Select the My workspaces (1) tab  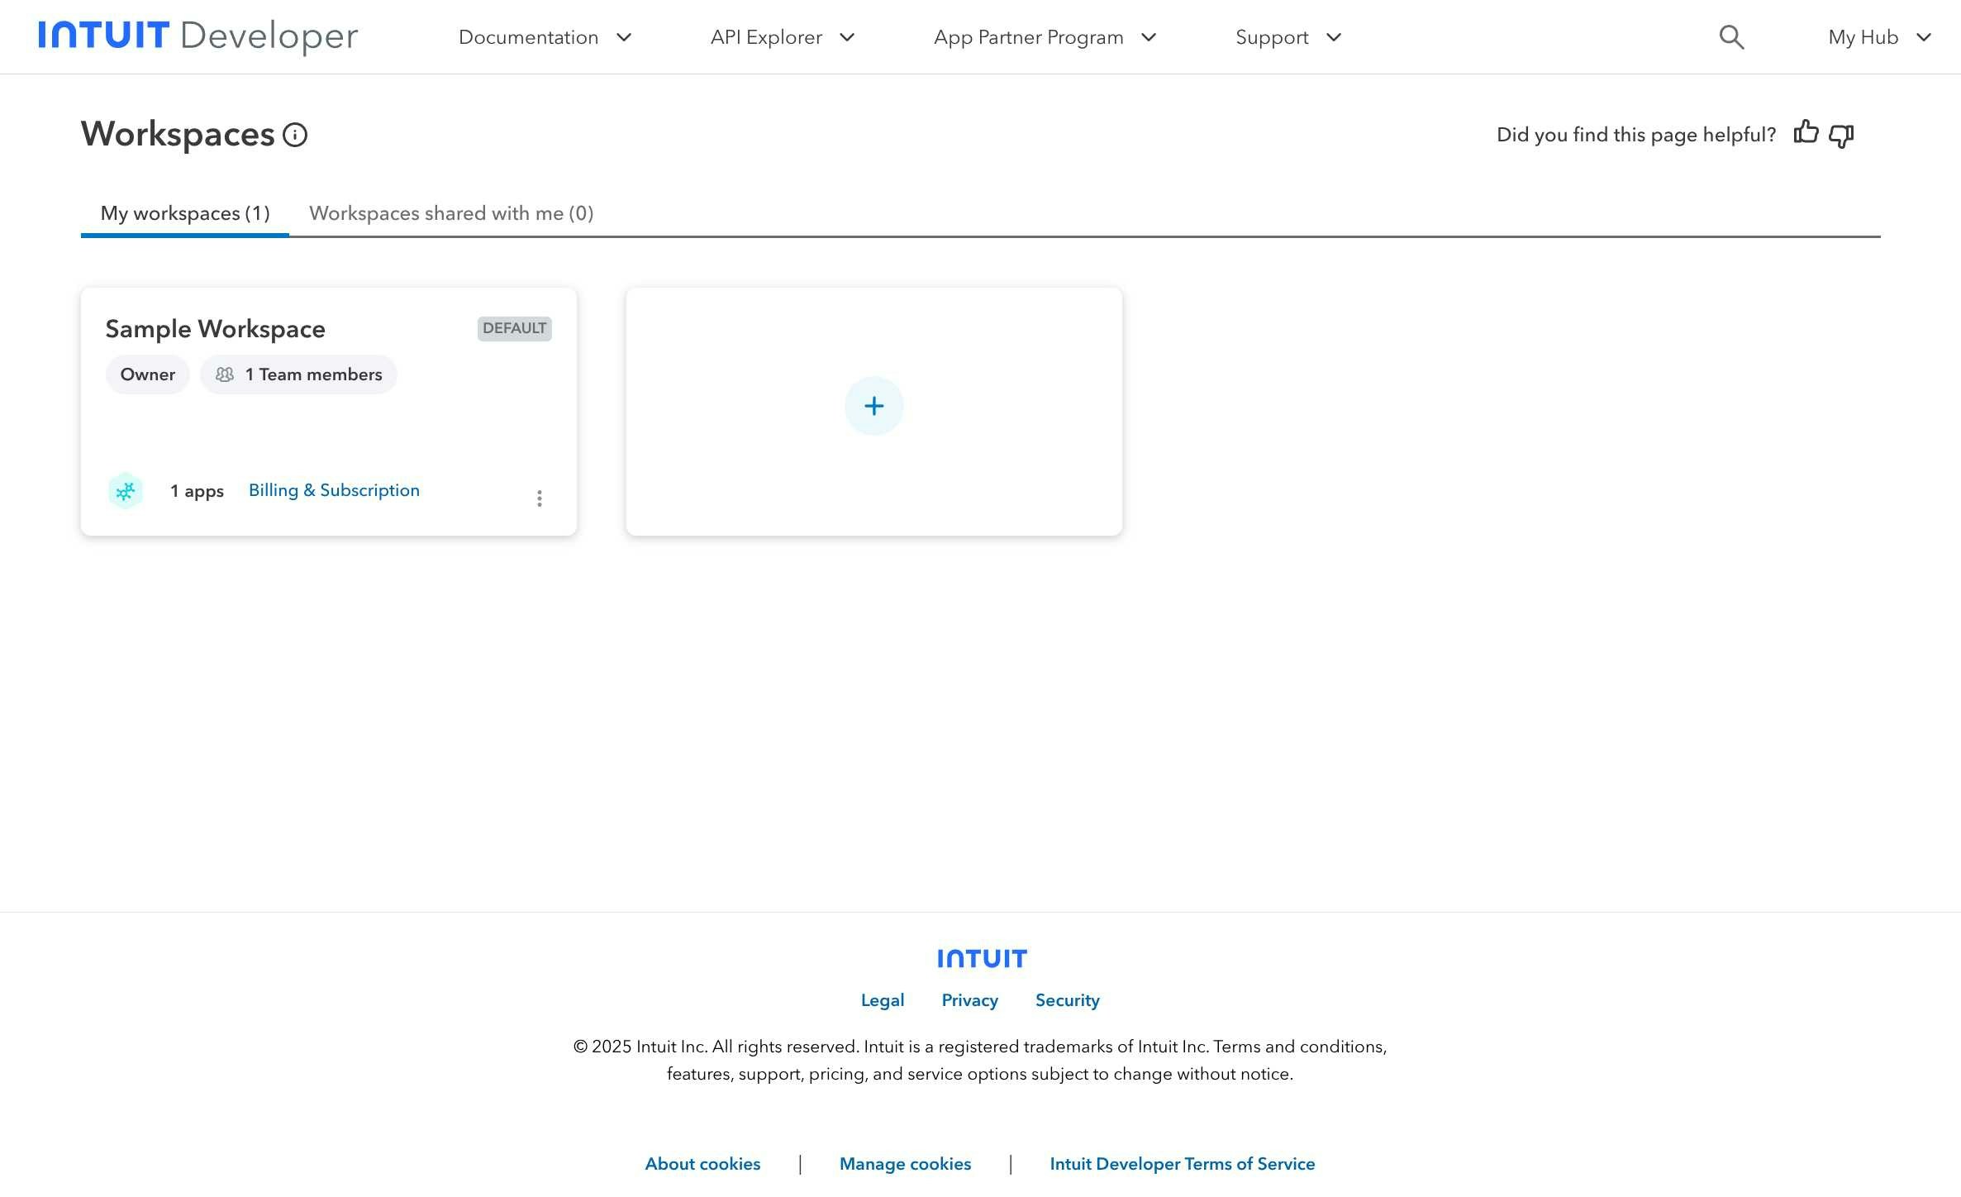(x=185, y=213)
